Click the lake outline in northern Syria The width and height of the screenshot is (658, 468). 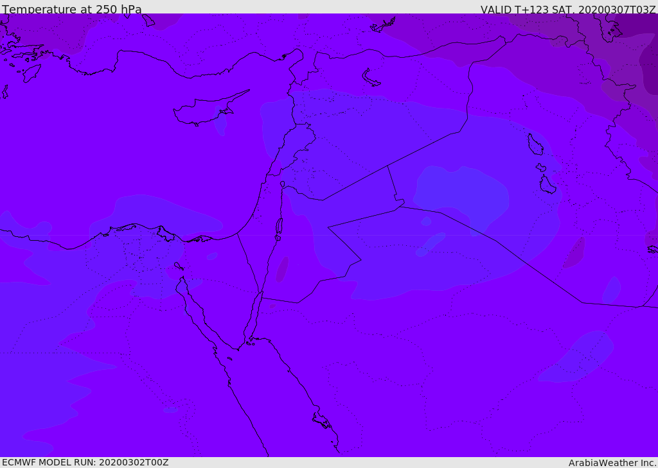(x=371, y=78)
